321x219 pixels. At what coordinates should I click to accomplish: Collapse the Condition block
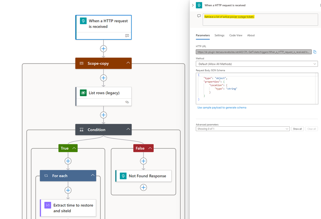coord(128,129)
